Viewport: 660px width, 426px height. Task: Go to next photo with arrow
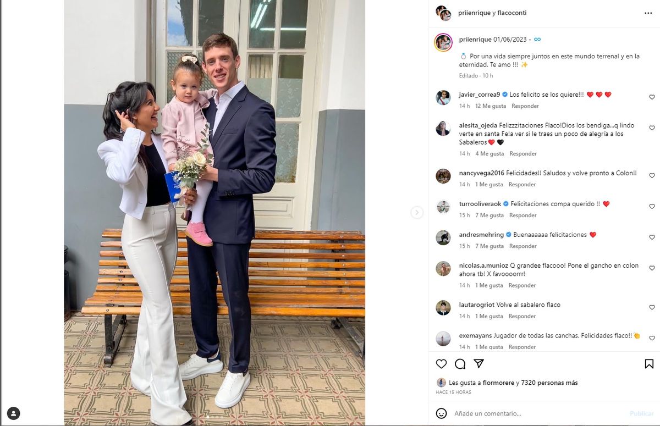[417, 212]
